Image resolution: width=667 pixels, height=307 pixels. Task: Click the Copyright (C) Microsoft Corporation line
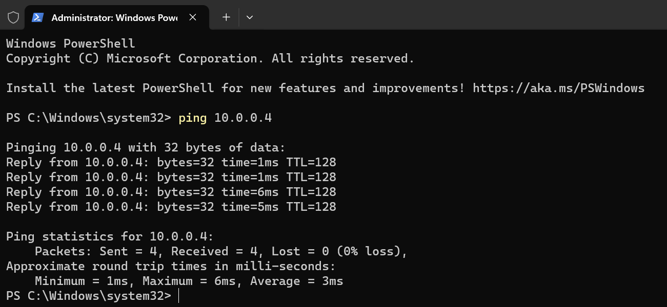point(210,58)
